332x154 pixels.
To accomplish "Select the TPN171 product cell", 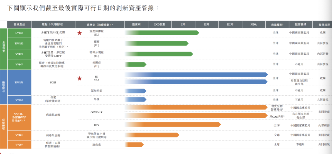I will pos(19,83).
